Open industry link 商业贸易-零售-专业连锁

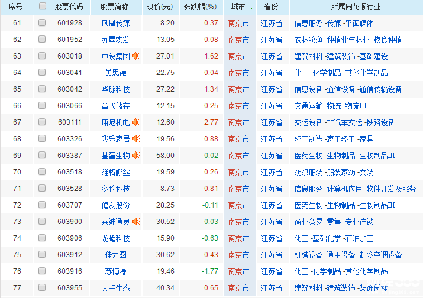click(334, 222)
